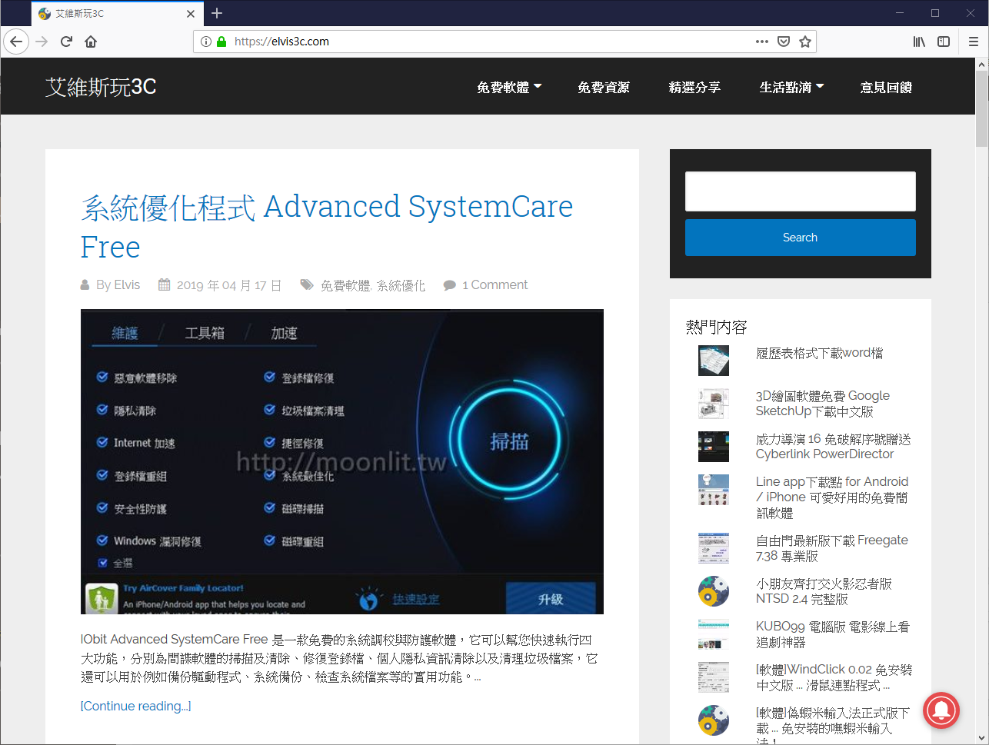Click the green secure connection padlock
The height and width of the screenshot is (745, 989).
pyautogui.click(x=221, y=42)
